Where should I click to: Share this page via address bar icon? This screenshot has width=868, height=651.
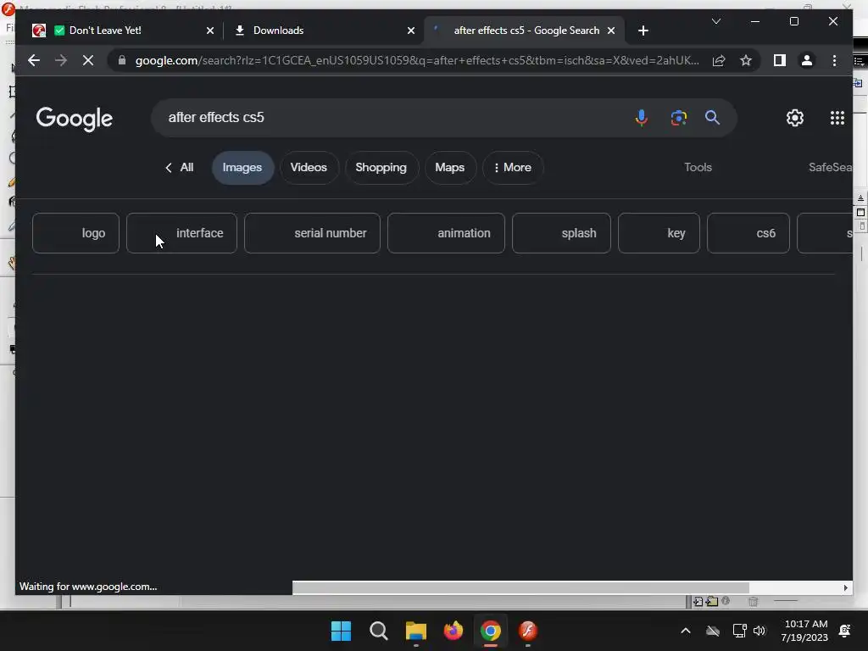pos(719,60)
